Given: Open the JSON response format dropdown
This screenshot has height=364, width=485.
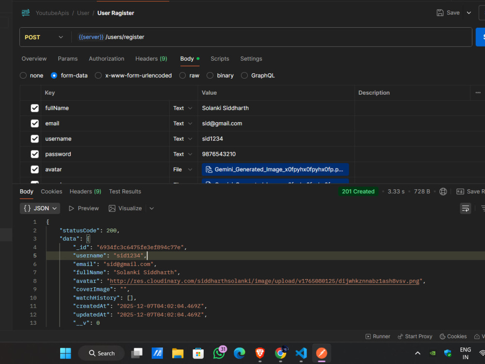Looking at the screenshot, I should [40, 208].
